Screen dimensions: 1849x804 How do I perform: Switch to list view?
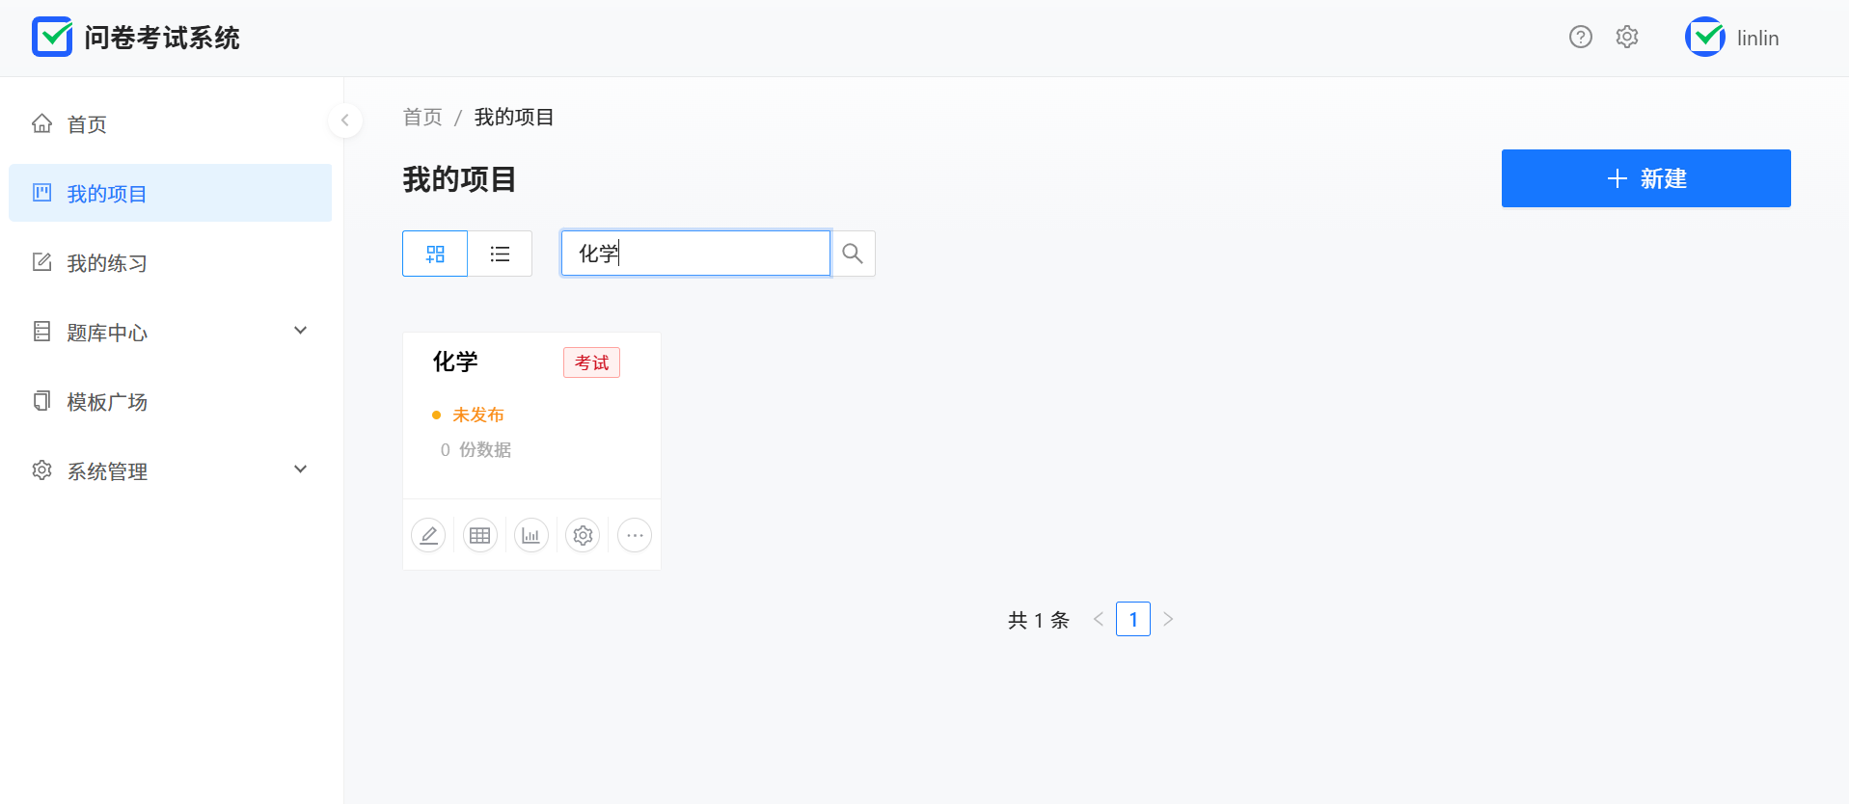[x=500, y=254]
